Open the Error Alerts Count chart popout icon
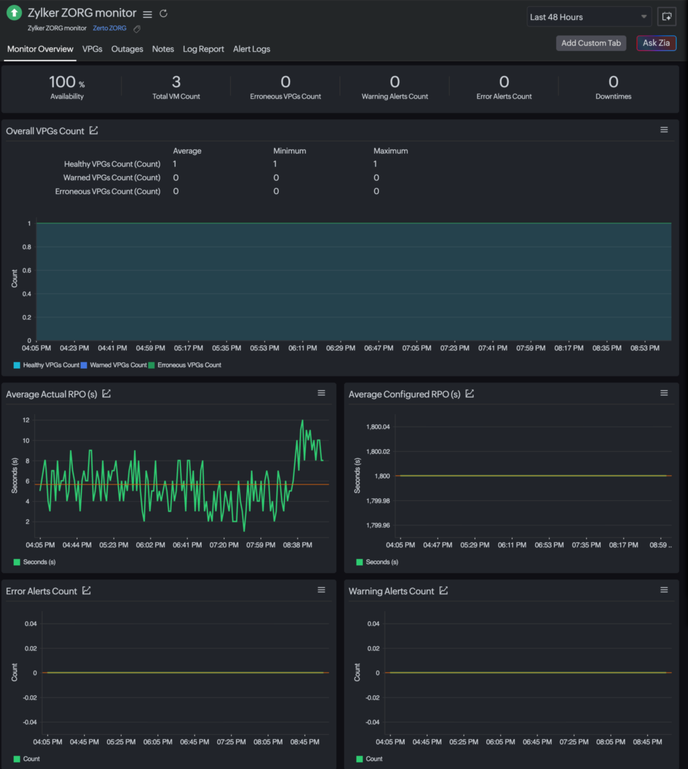 point(87,591)
